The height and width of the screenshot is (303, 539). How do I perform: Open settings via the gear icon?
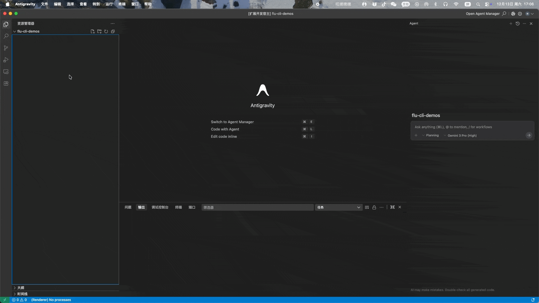point(520,13)
